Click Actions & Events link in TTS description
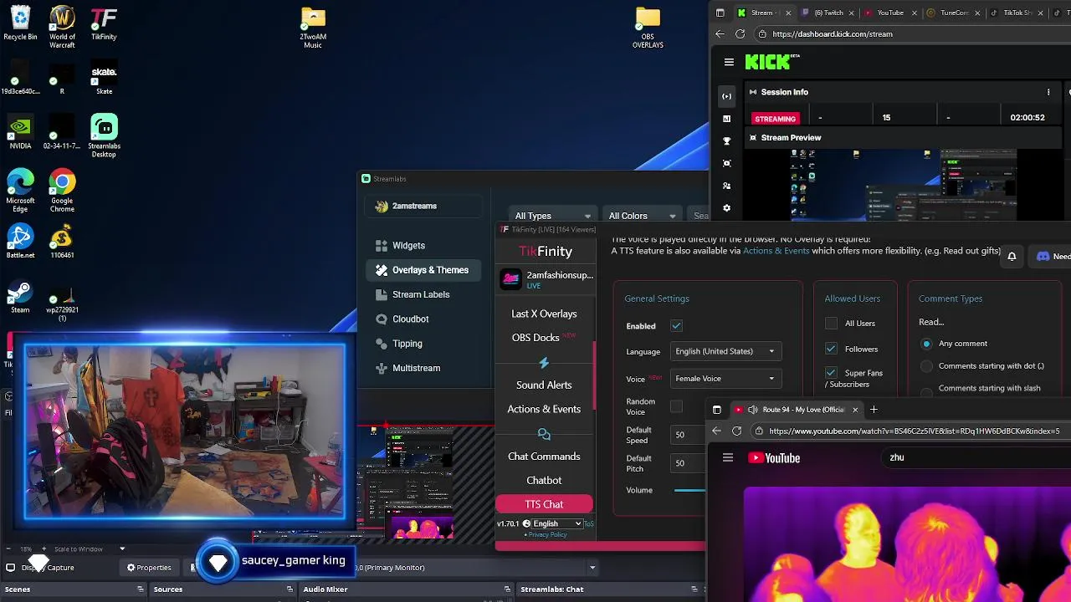Image resolution: width=1071 pixels, height=602 pixels. tap(776, 251)
